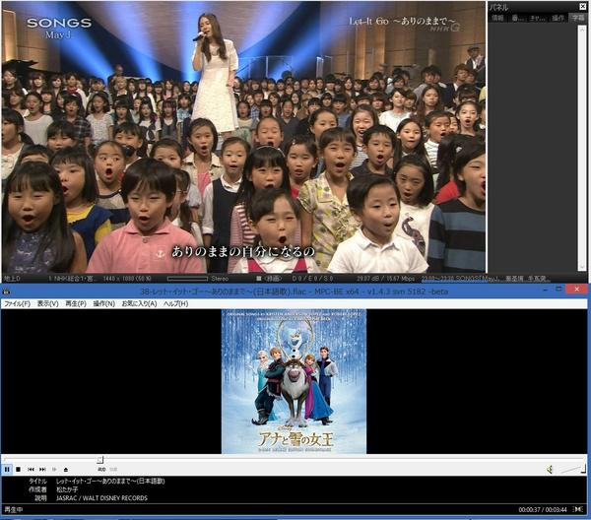Open the お気に入り(A) menu
The height and width of the screenshot is (520, 591).
coord(139,303)
